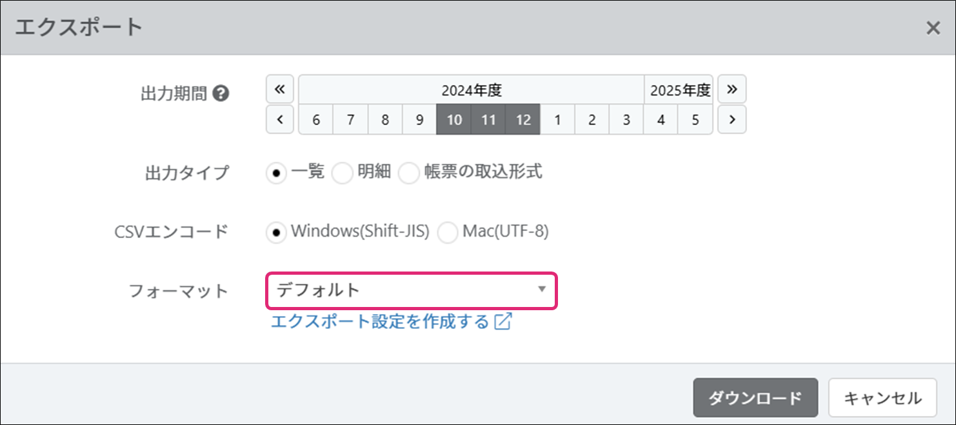Click the help icon beside 出力期間

pos(221,94)
